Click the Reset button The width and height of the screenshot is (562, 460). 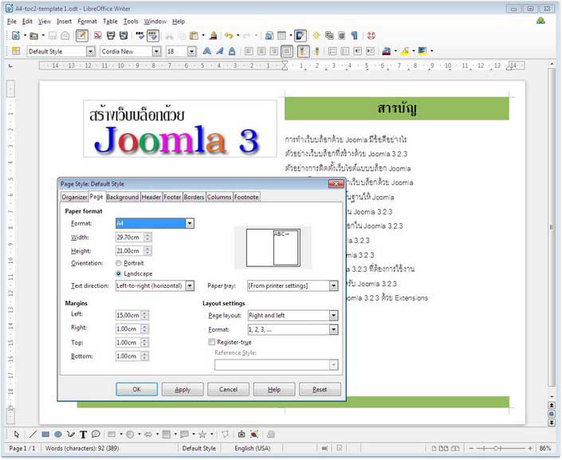[320, 389]
